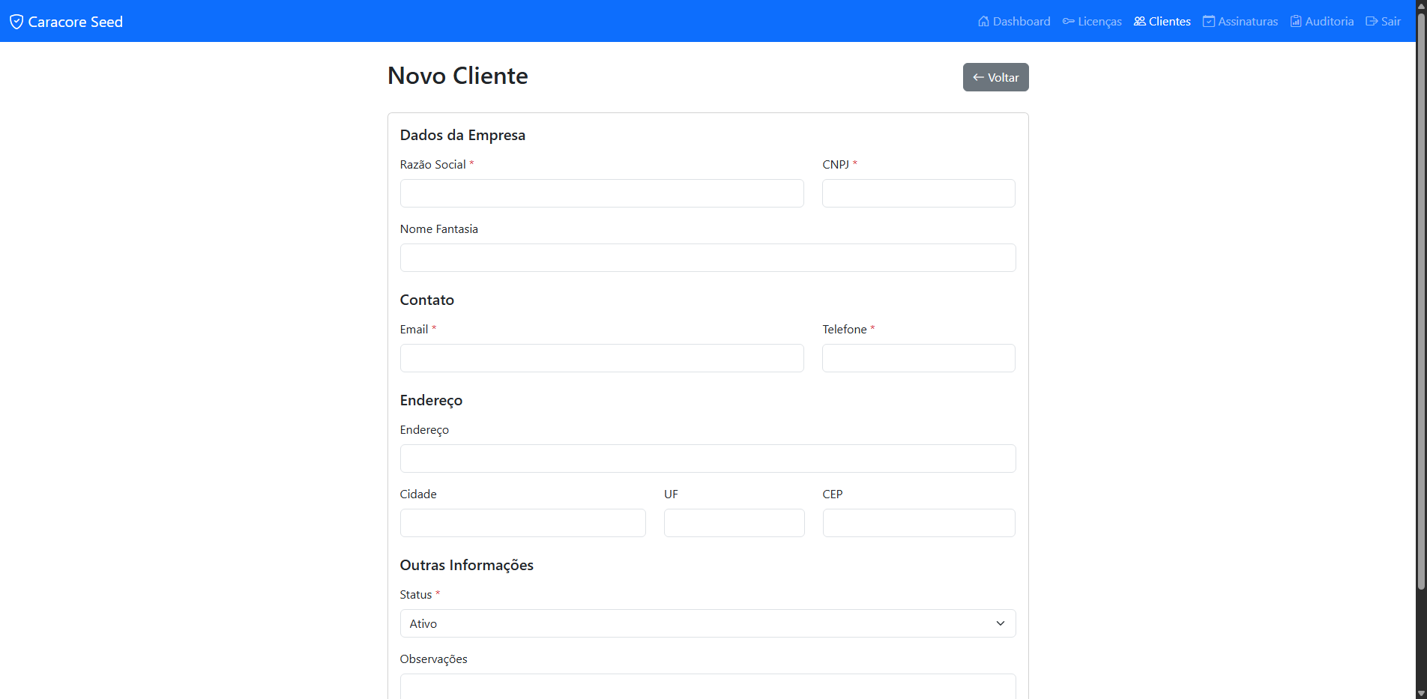Open the Assinaturas section from the navbar
The image size is (1427, 699).
[1247, 21]
